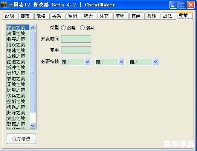Select 远望之策 in the list

click(18, 90)
